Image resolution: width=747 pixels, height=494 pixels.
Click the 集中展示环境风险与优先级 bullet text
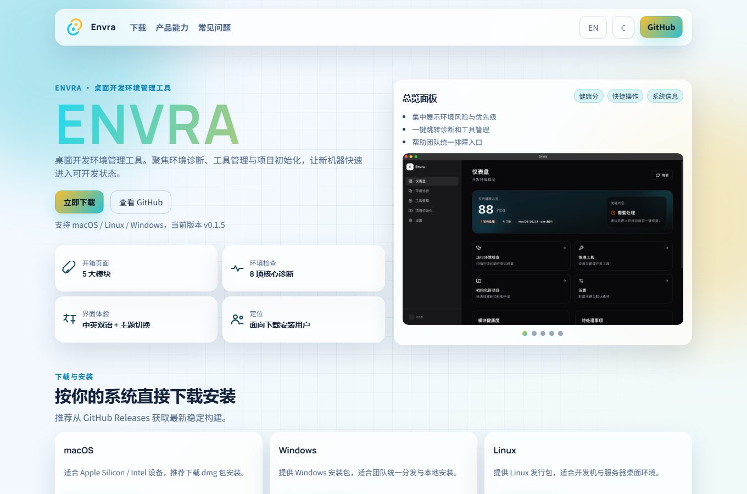454,117
